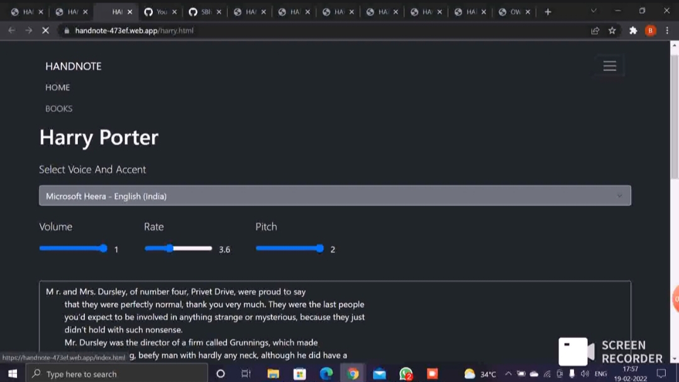The height and width of the screenshot is (382, 679).
Task: Click the Pitch value "2"
Action: (333, 249)
